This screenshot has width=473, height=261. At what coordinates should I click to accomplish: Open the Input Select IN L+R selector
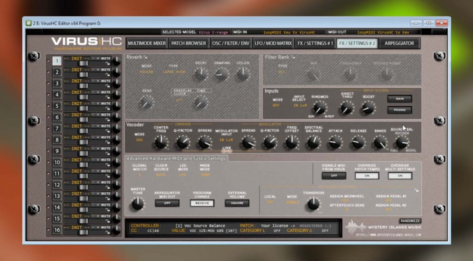[300, 105]
